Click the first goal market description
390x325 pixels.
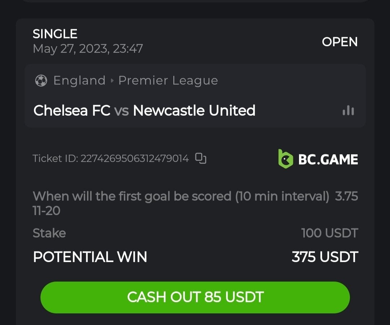click(181, 196)
